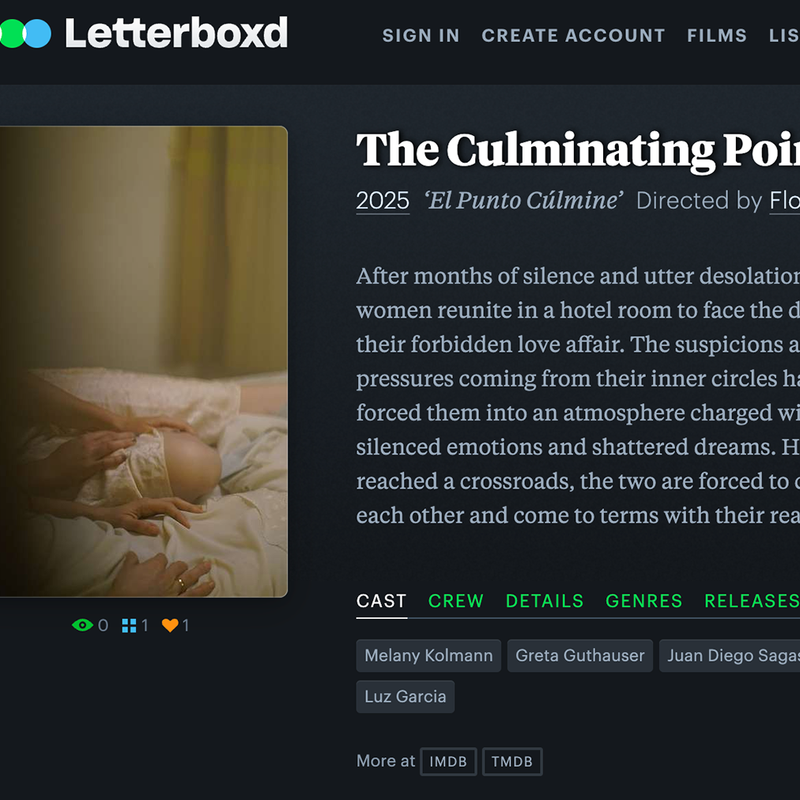
Task: Open the SIGN IN menu item
Action: point(421,36)
